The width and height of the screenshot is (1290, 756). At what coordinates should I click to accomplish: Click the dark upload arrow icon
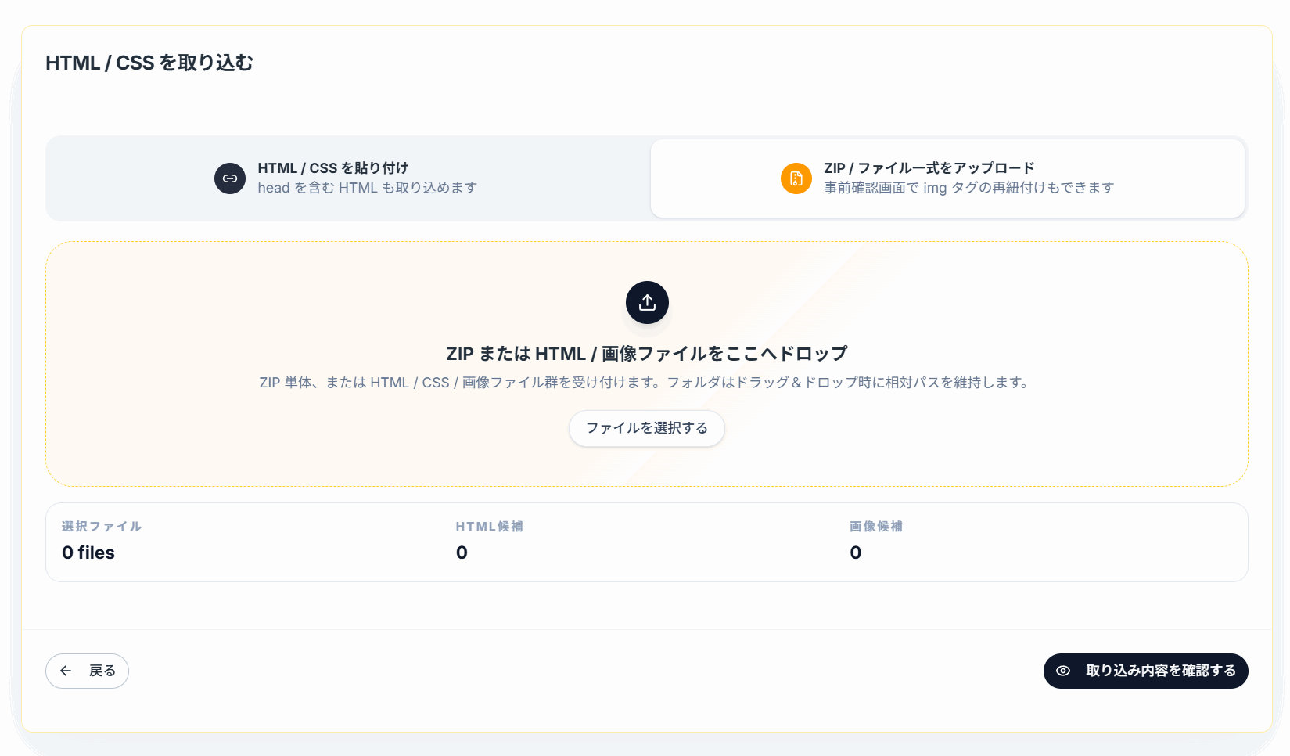647,302
